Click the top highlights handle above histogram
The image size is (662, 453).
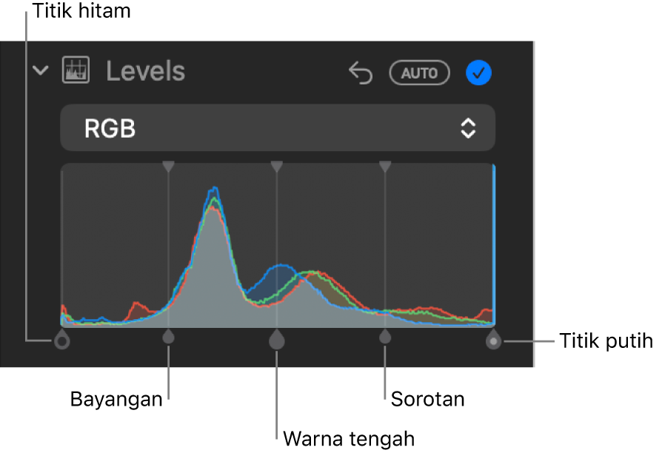pyautogui.click(x=384, y=166)
